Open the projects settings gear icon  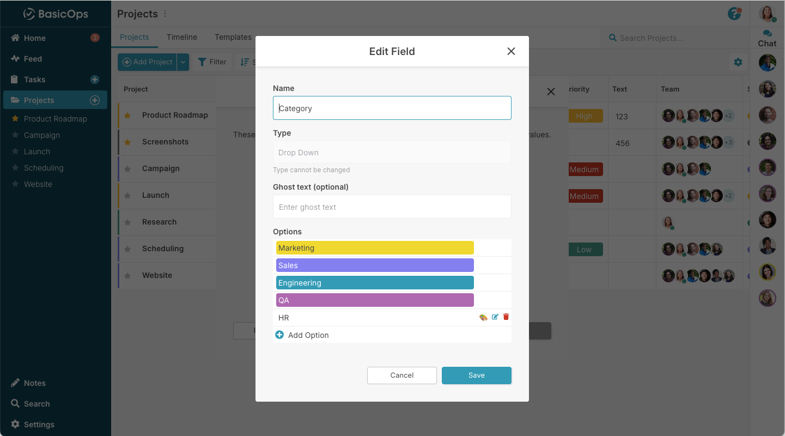point(738,62)
